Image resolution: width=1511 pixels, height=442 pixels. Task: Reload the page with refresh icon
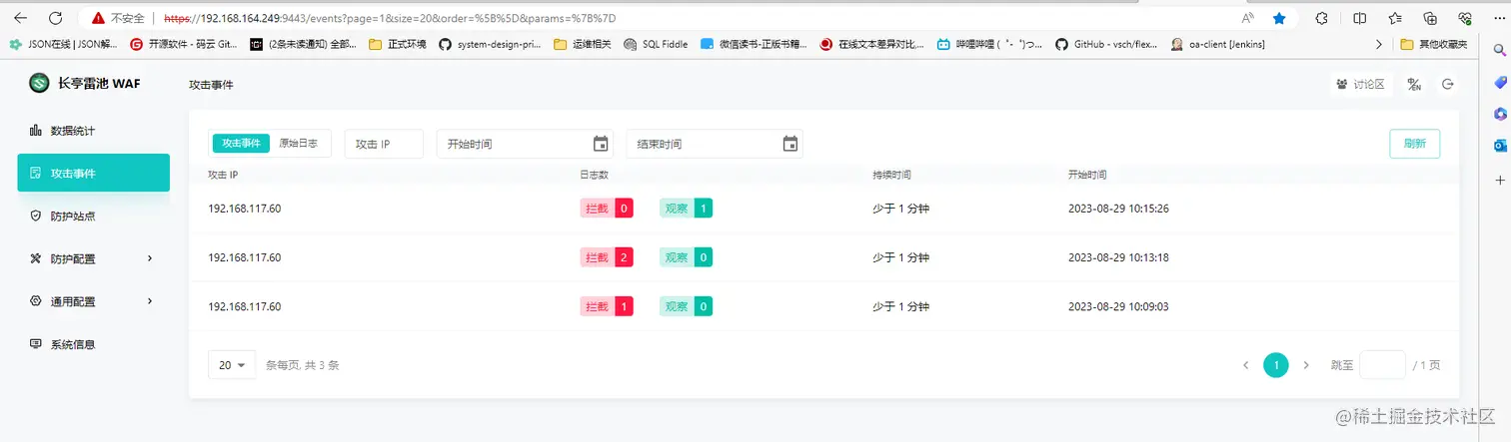56,17
